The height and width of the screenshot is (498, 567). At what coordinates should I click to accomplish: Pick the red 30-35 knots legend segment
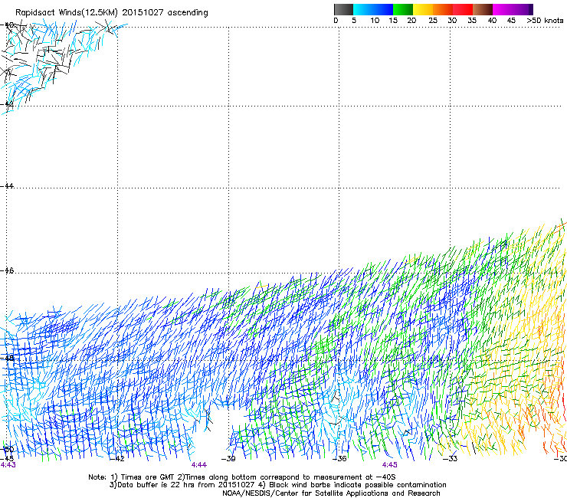click(x=463, y=9)
